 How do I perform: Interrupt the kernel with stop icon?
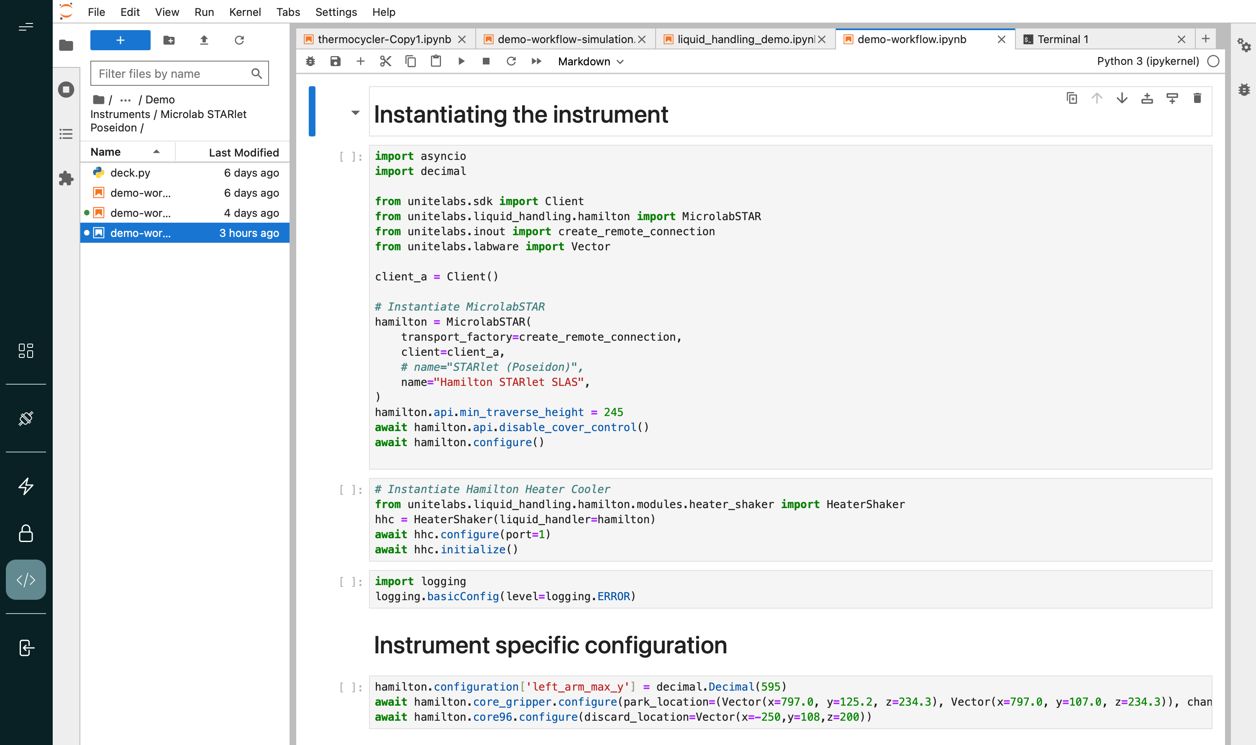click(x=486, y=61)
